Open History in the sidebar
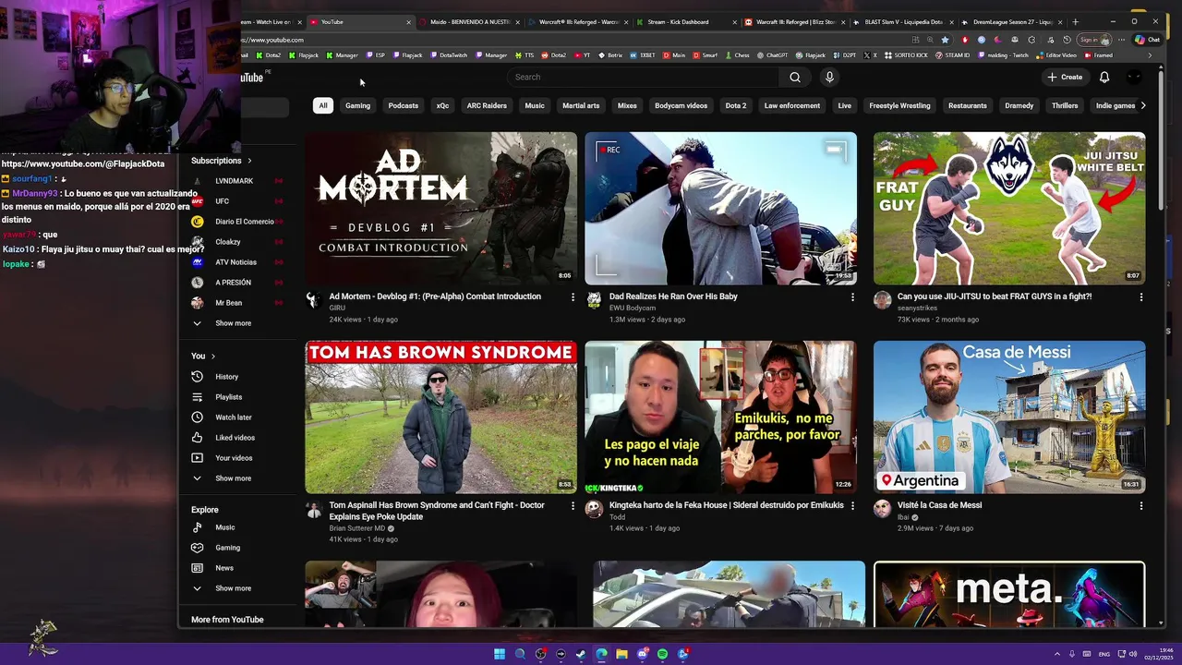This screenshot has height=665, width=1182. coord(226,377)
